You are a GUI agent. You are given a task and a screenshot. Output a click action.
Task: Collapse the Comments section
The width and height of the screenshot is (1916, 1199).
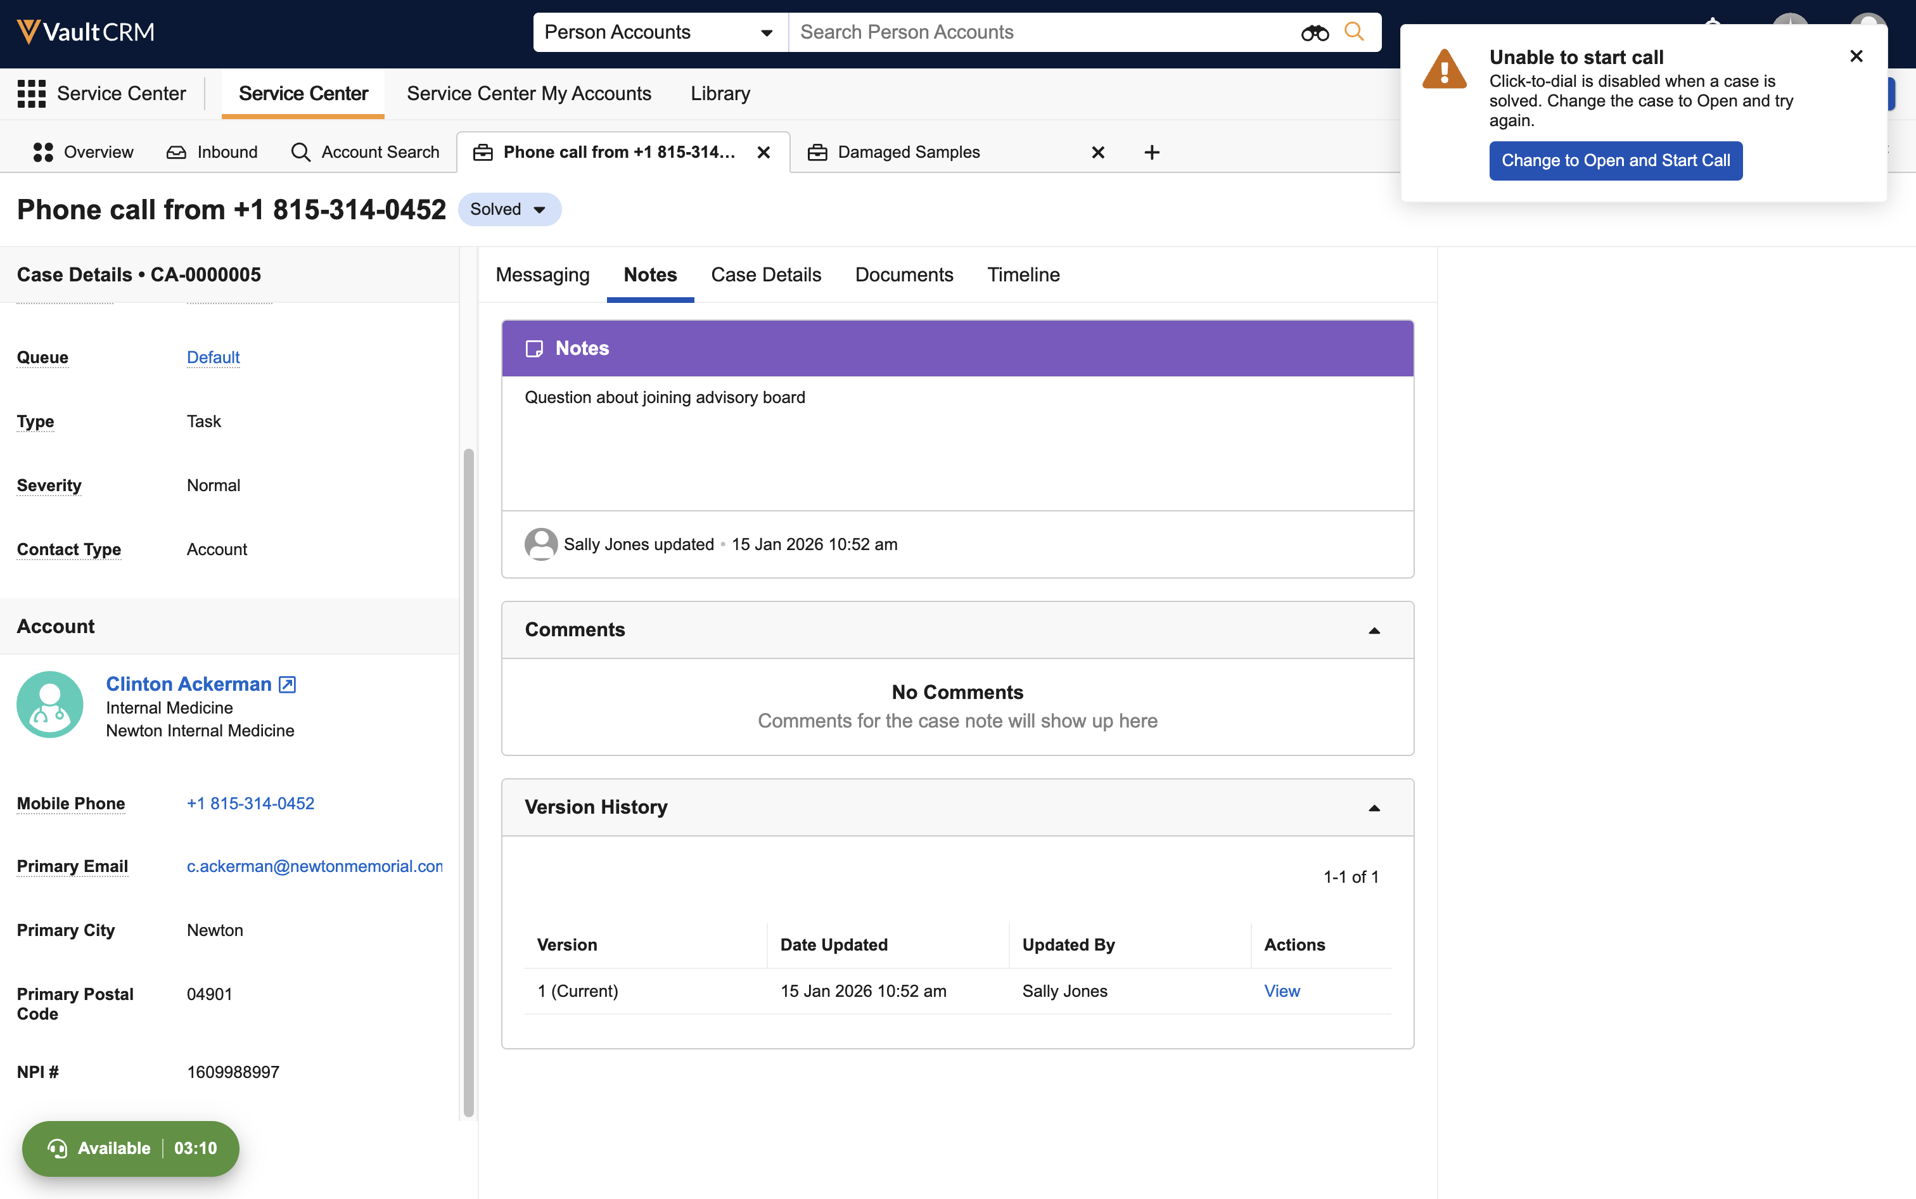(1374, 631)
